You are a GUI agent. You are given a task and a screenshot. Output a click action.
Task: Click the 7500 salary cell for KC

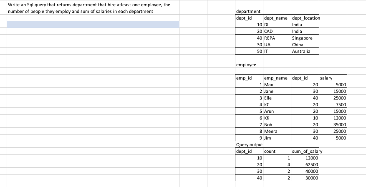[x=333, y=105]
